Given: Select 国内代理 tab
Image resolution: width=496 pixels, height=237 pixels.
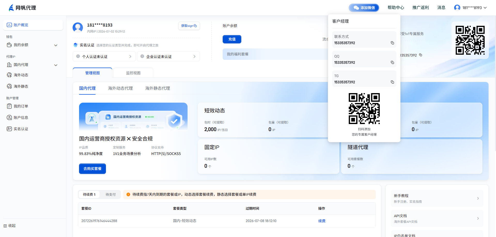Looking at the screenshot, I should [87, 88].
